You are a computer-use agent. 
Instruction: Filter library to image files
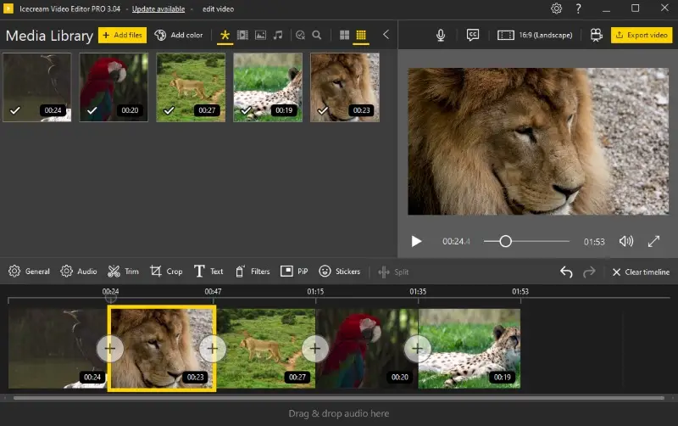(x=260, y=35)
